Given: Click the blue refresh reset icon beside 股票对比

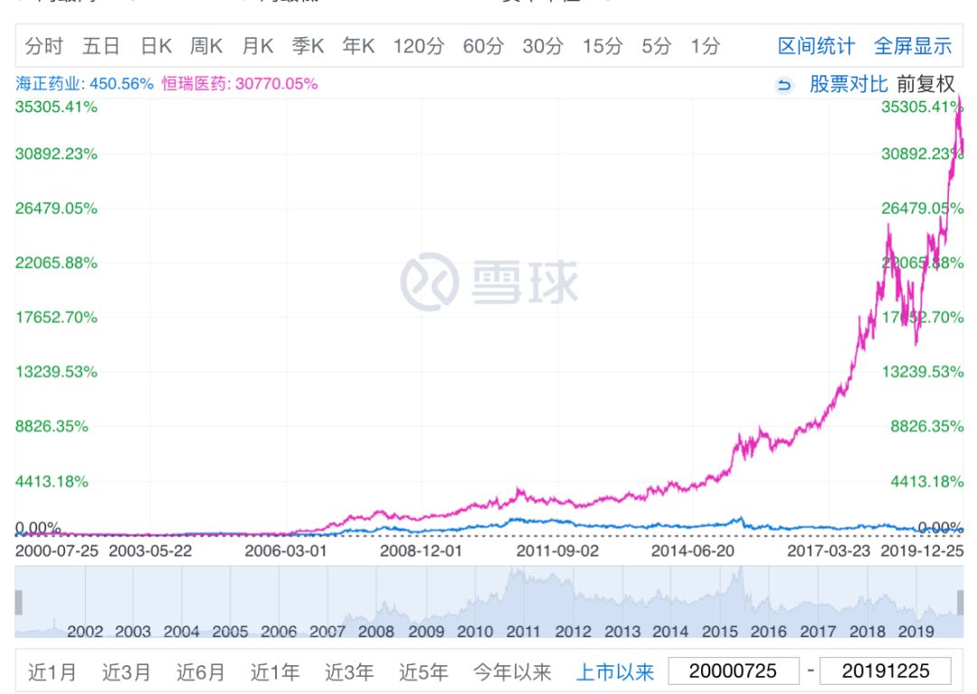Looking at the screenshot, I should coord(785,81).
